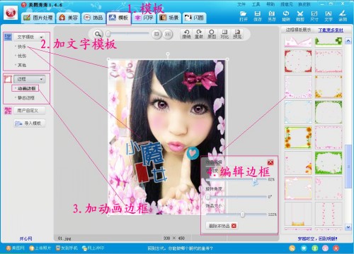Click the 重做 redo icon
The width and height of the screenshot is (354, 254).
click(199, 34)
